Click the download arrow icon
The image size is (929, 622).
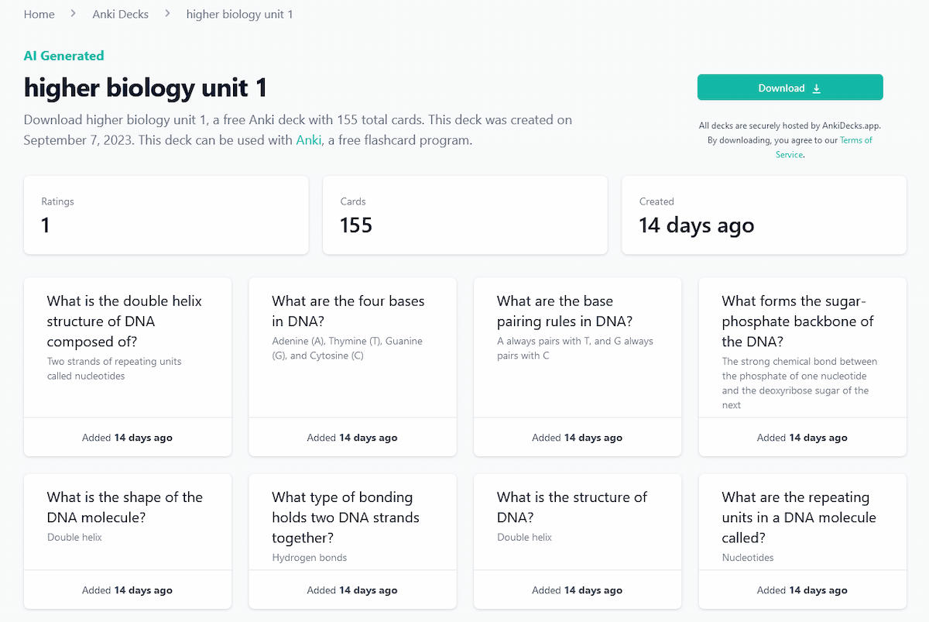tap(816, 88)
